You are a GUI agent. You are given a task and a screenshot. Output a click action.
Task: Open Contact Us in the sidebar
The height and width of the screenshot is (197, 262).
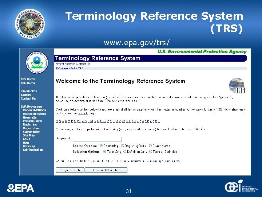pyautogui.click(x=28, y=98)
